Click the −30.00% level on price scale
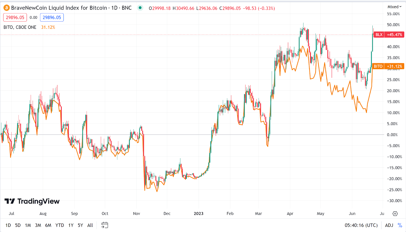 tap(395, 201)
